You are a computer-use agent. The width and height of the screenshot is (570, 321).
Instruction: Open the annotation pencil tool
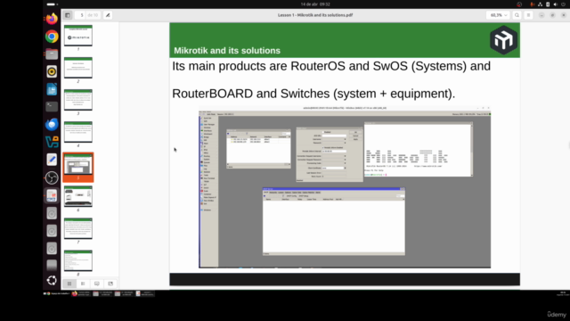coord(108,15)
